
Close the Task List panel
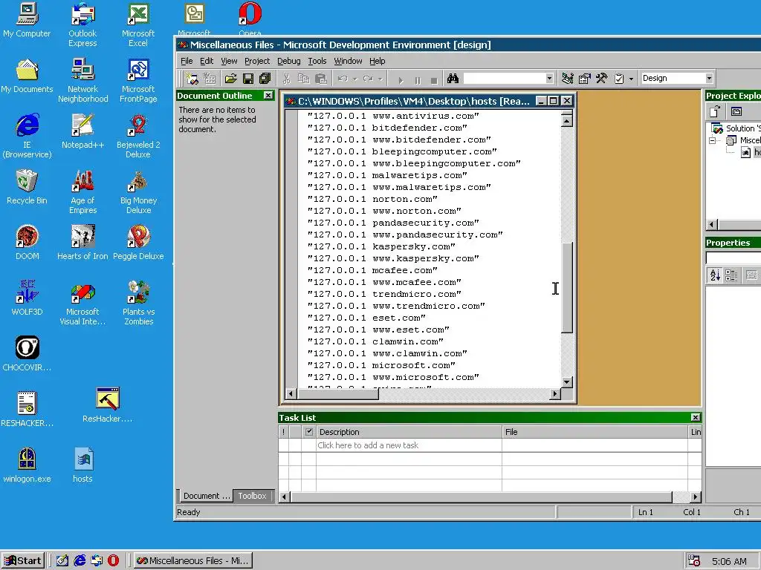696,418
